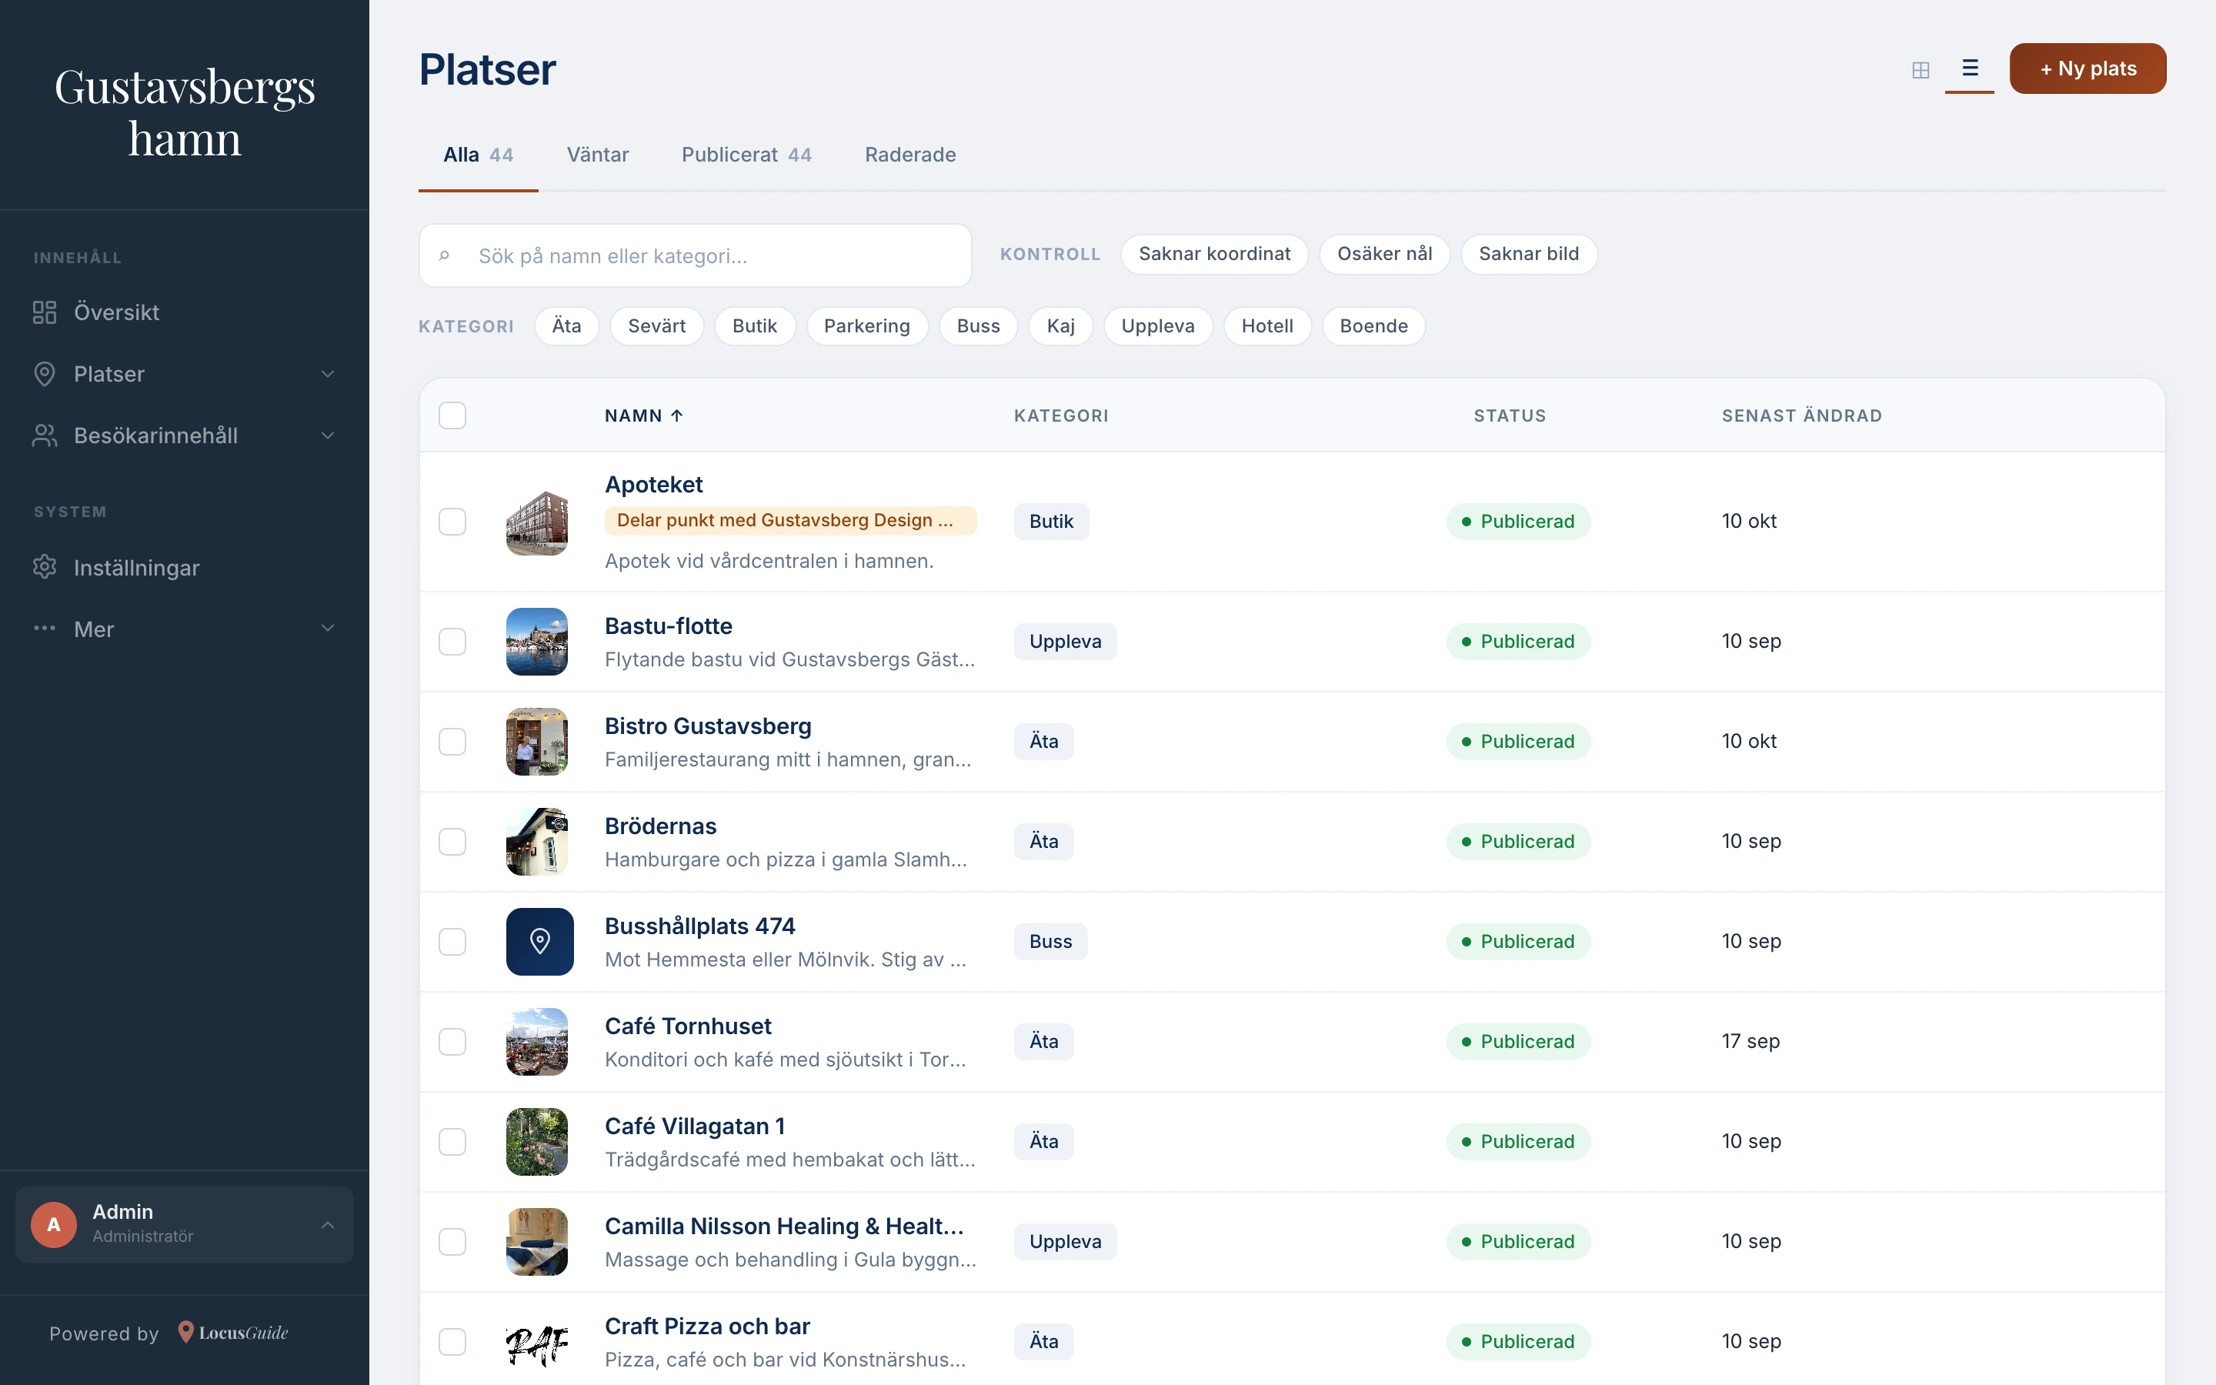Check the Bastu-flotte row checkbox
Screen dimensions: 2216x1385
click(x=452, y=641)
